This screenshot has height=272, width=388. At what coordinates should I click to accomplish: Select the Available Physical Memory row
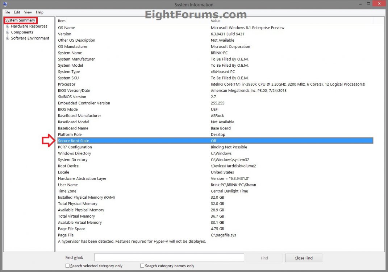click(x=215, y=210)
